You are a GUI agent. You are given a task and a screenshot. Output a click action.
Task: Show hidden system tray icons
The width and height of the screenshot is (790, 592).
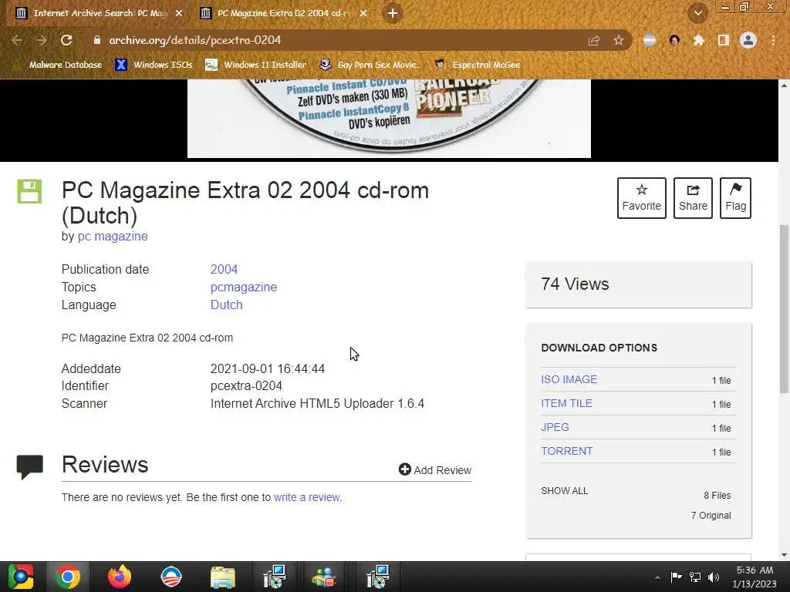pyautogui.click(x=657, y=577)
